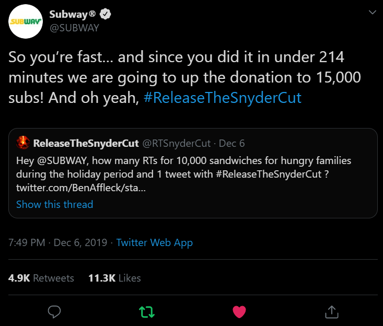Open the tweet options chevron menu
Viewport: 383px width, 326px height.
point(372,12)
